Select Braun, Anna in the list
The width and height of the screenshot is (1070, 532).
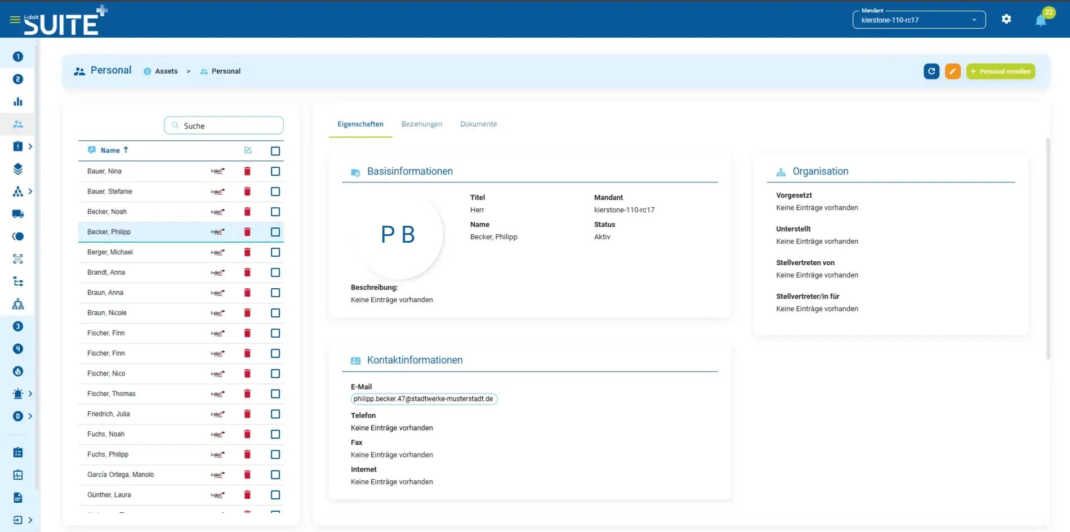pos(105,293)
